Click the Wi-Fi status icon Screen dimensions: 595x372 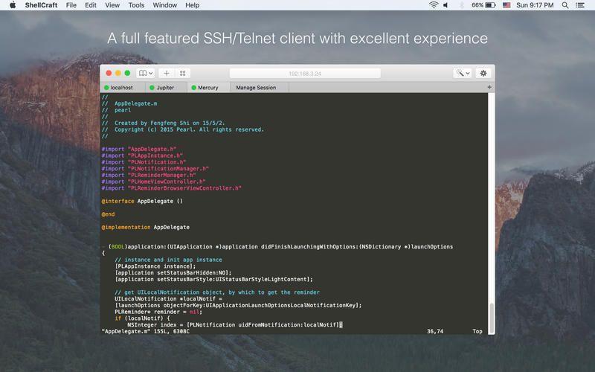point(434,5)
